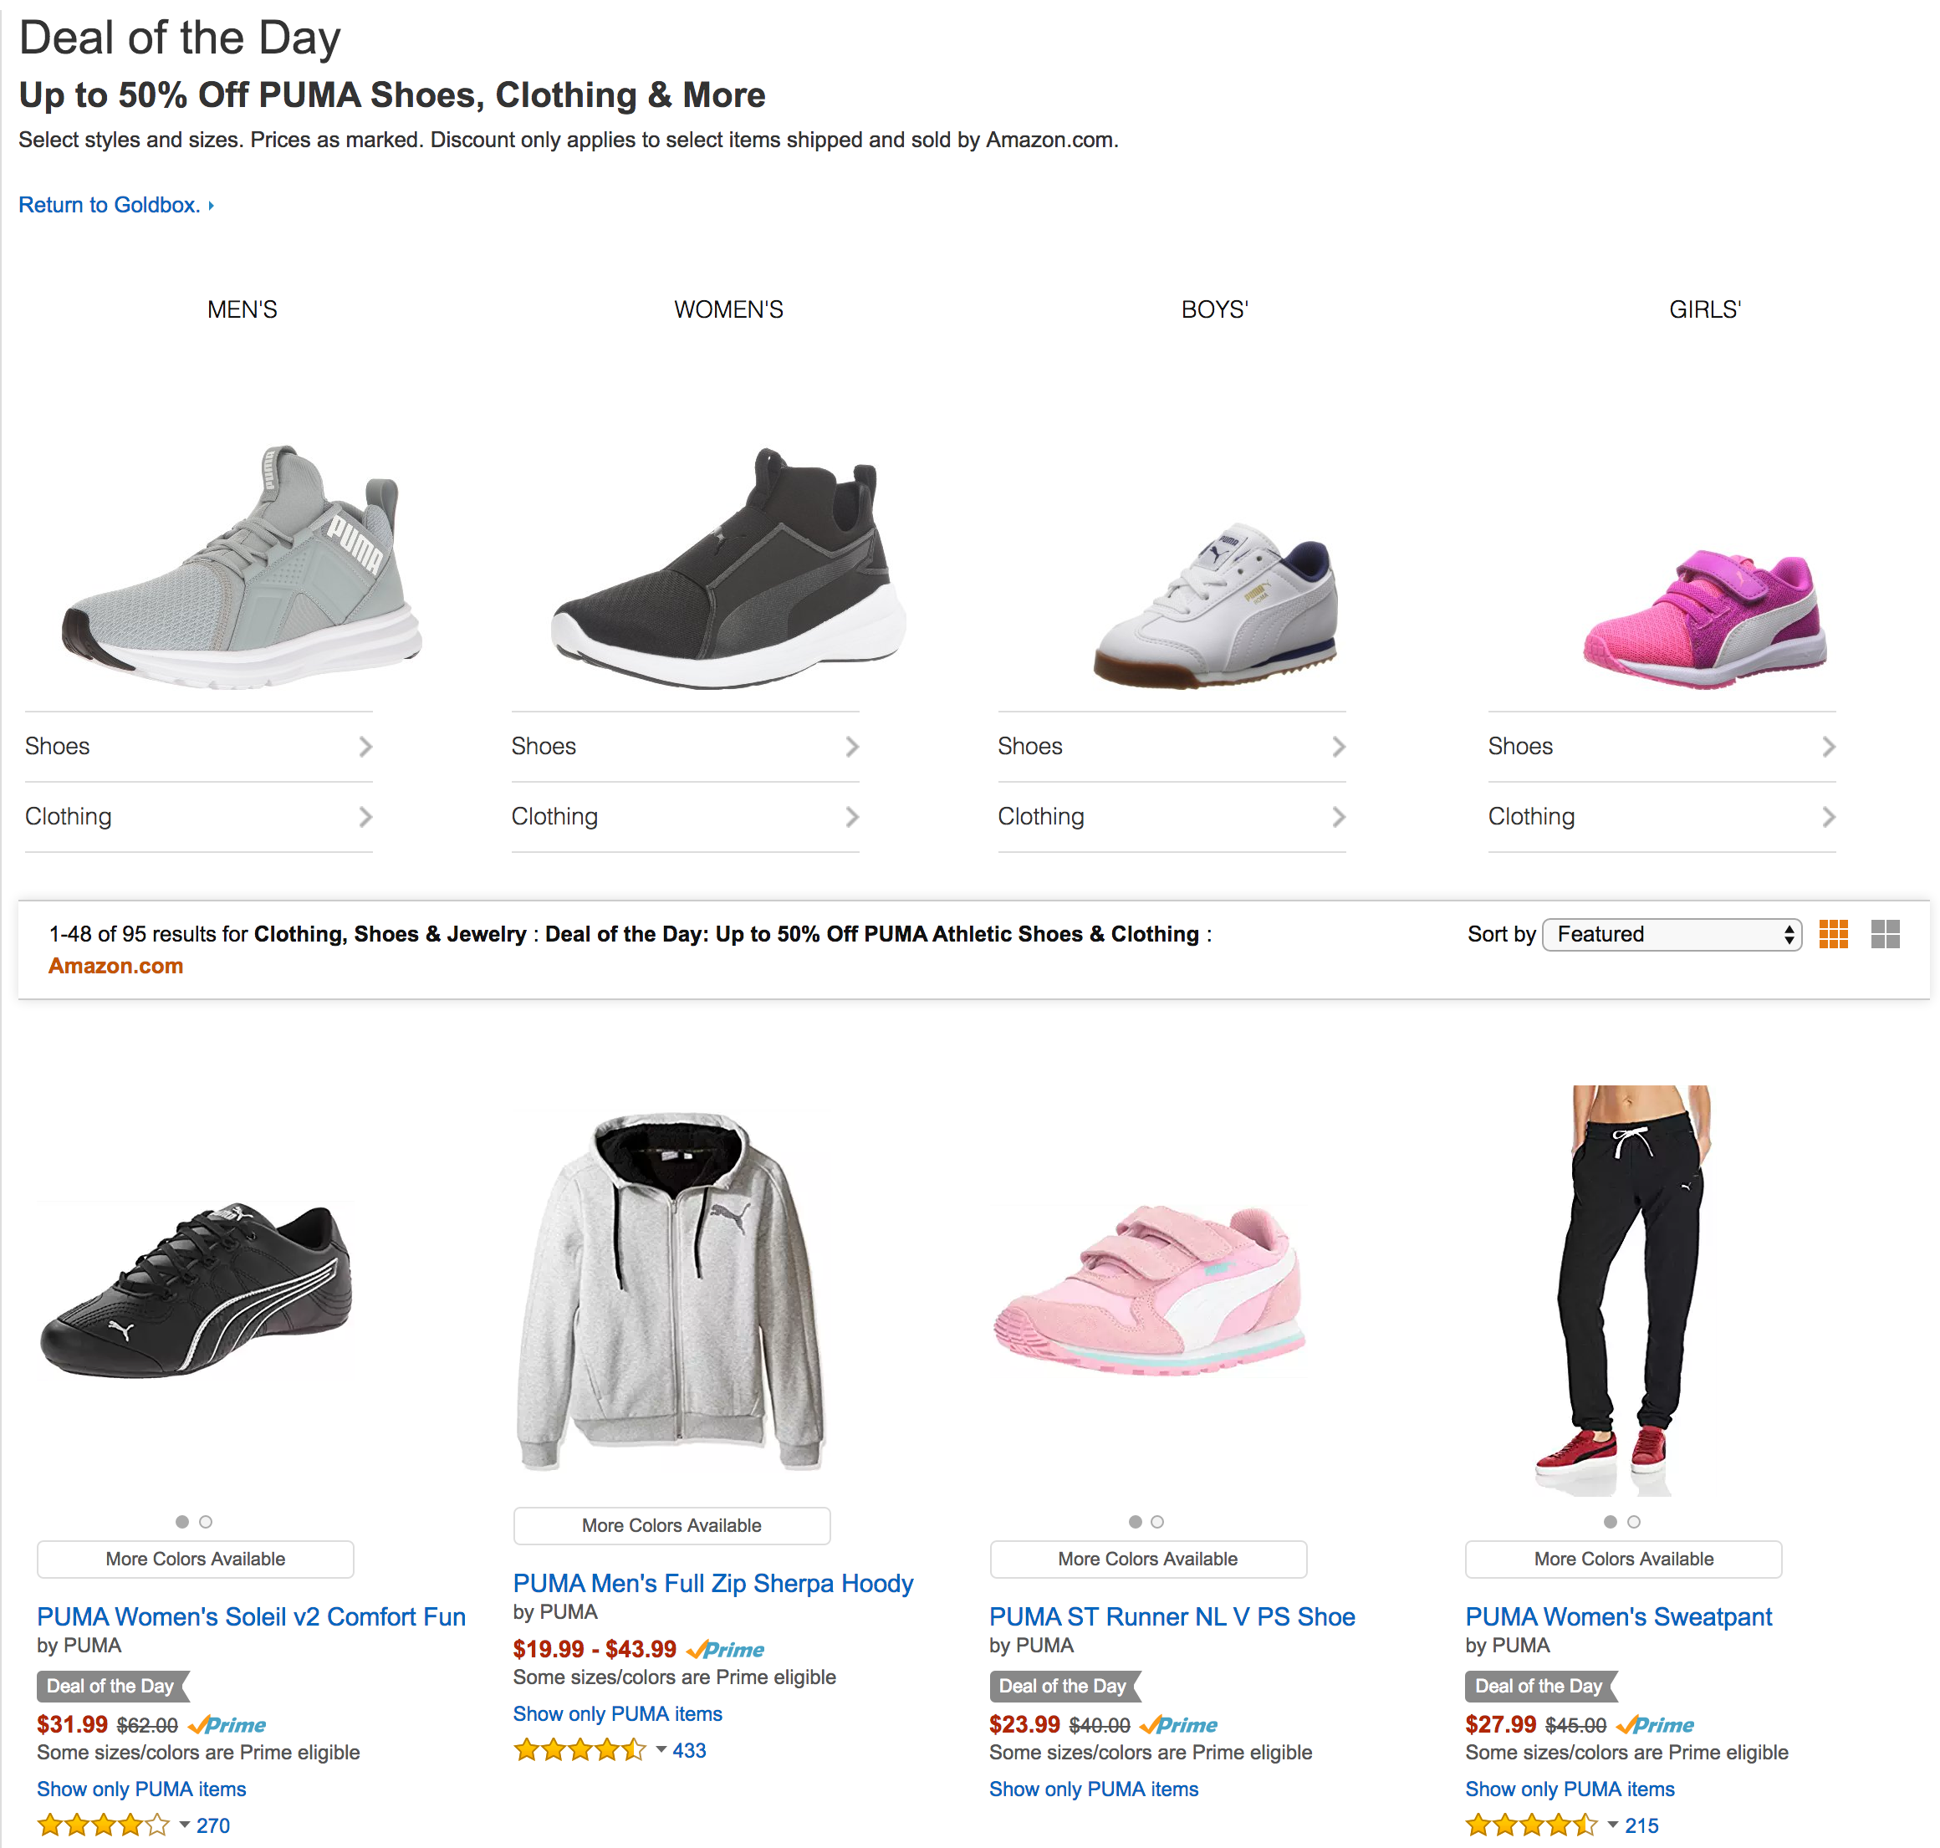
Task: Click the Deal of the Day badge on Women's Sweatpant
Action: point(1540,1687)
